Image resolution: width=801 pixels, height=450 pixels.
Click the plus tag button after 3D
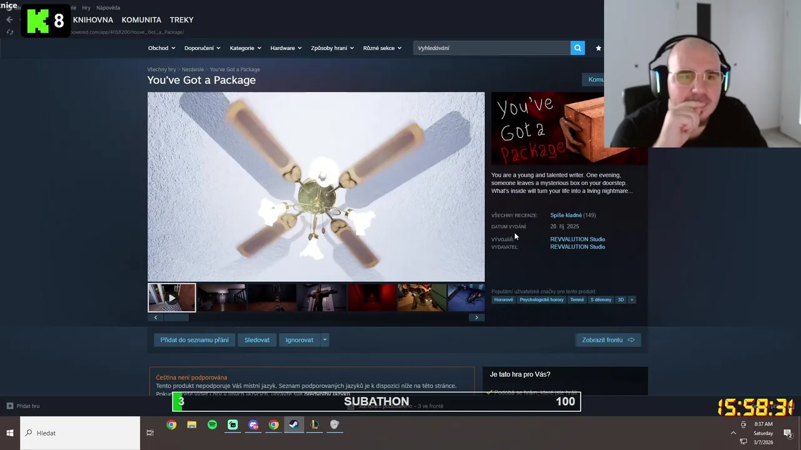(631, 300)
